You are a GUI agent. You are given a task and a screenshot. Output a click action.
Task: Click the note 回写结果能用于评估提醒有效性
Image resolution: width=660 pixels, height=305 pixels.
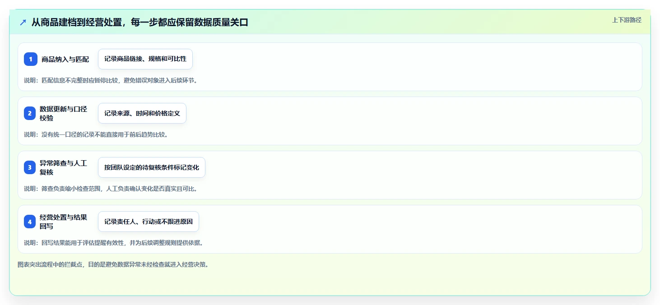[x=114, y=243]
